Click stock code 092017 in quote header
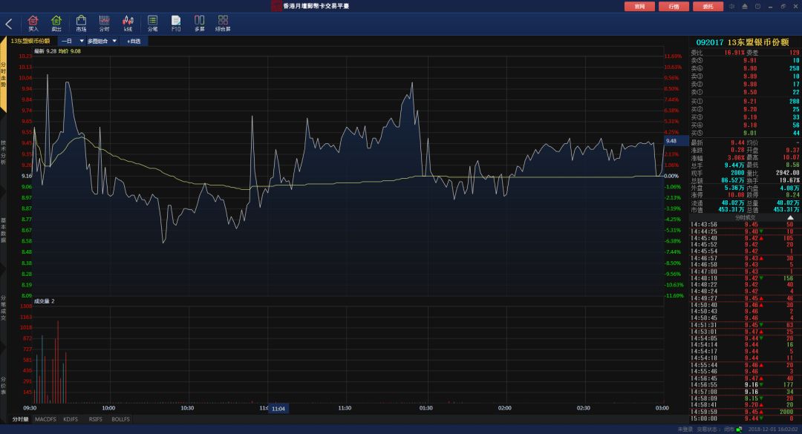Image resolution: width=802 pixels, height=434 pixels. pyautogui.click(x=710, y=42)
